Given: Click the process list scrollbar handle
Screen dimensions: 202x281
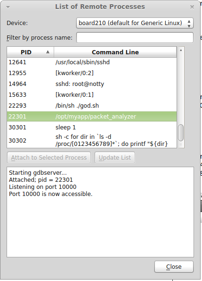Looking at the screenshot, I should pos(181,132).
